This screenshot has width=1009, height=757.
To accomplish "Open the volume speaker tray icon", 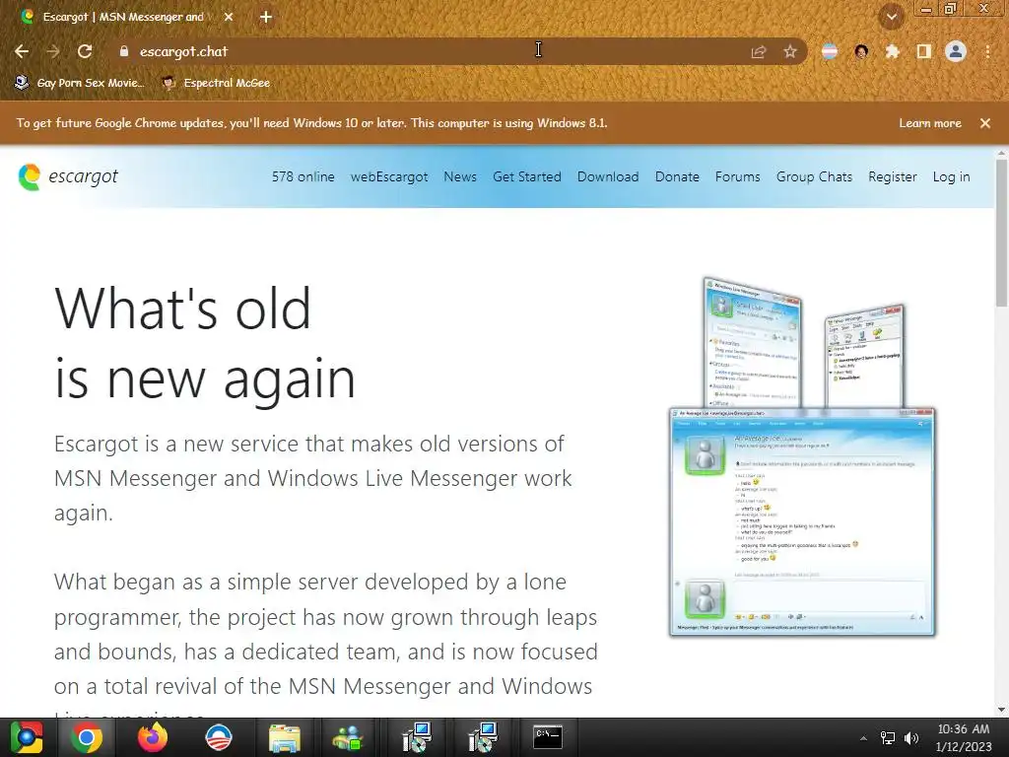I will click(911, 738).
